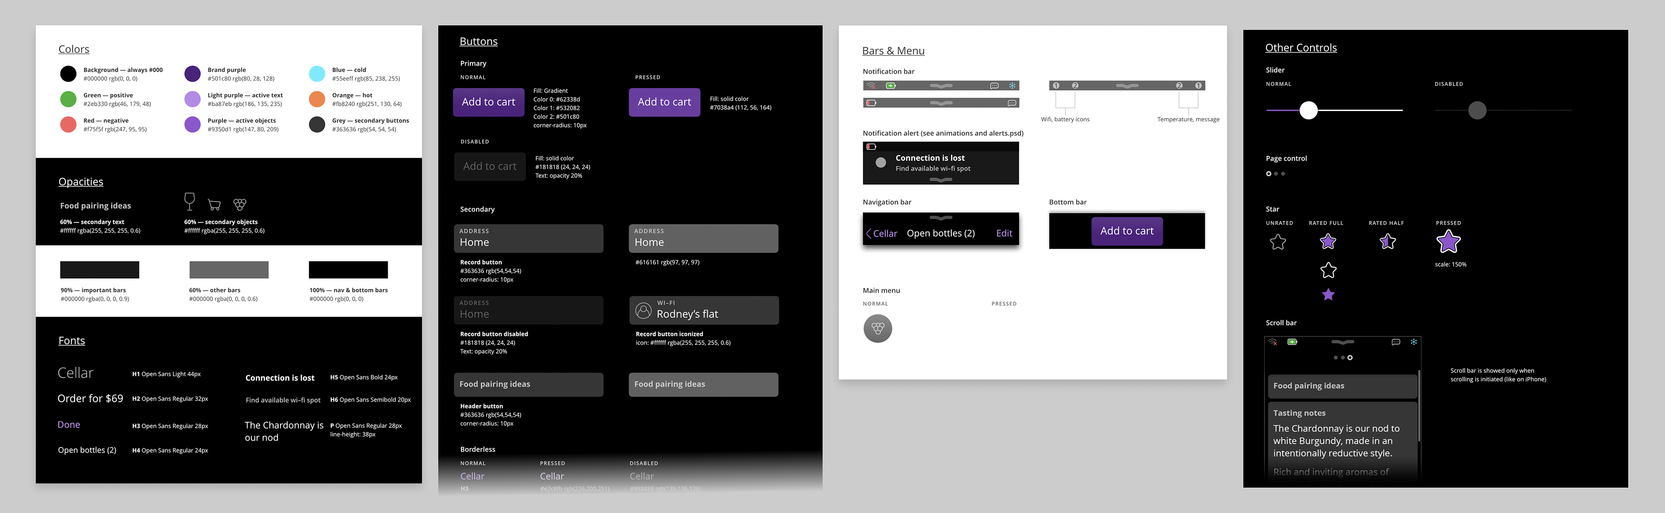Click the Blue cold color swatch
Screen dimensions: 1665x513
coord(317,74)
